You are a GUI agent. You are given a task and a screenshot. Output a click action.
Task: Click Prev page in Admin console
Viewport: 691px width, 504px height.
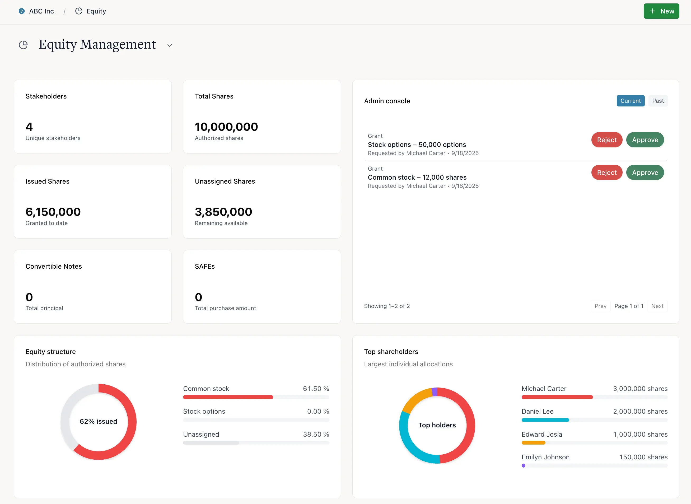click(x=600, y=306)
